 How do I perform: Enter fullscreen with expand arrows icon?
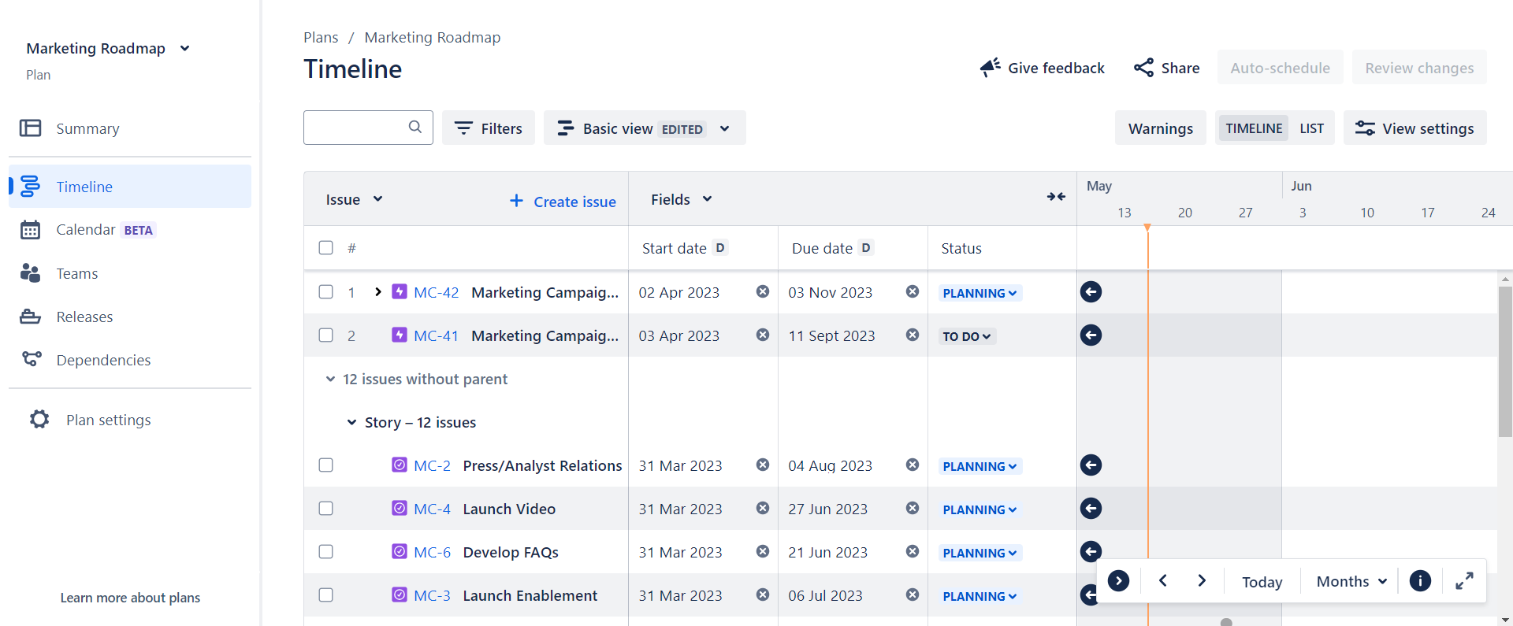tap(1464, 581)
